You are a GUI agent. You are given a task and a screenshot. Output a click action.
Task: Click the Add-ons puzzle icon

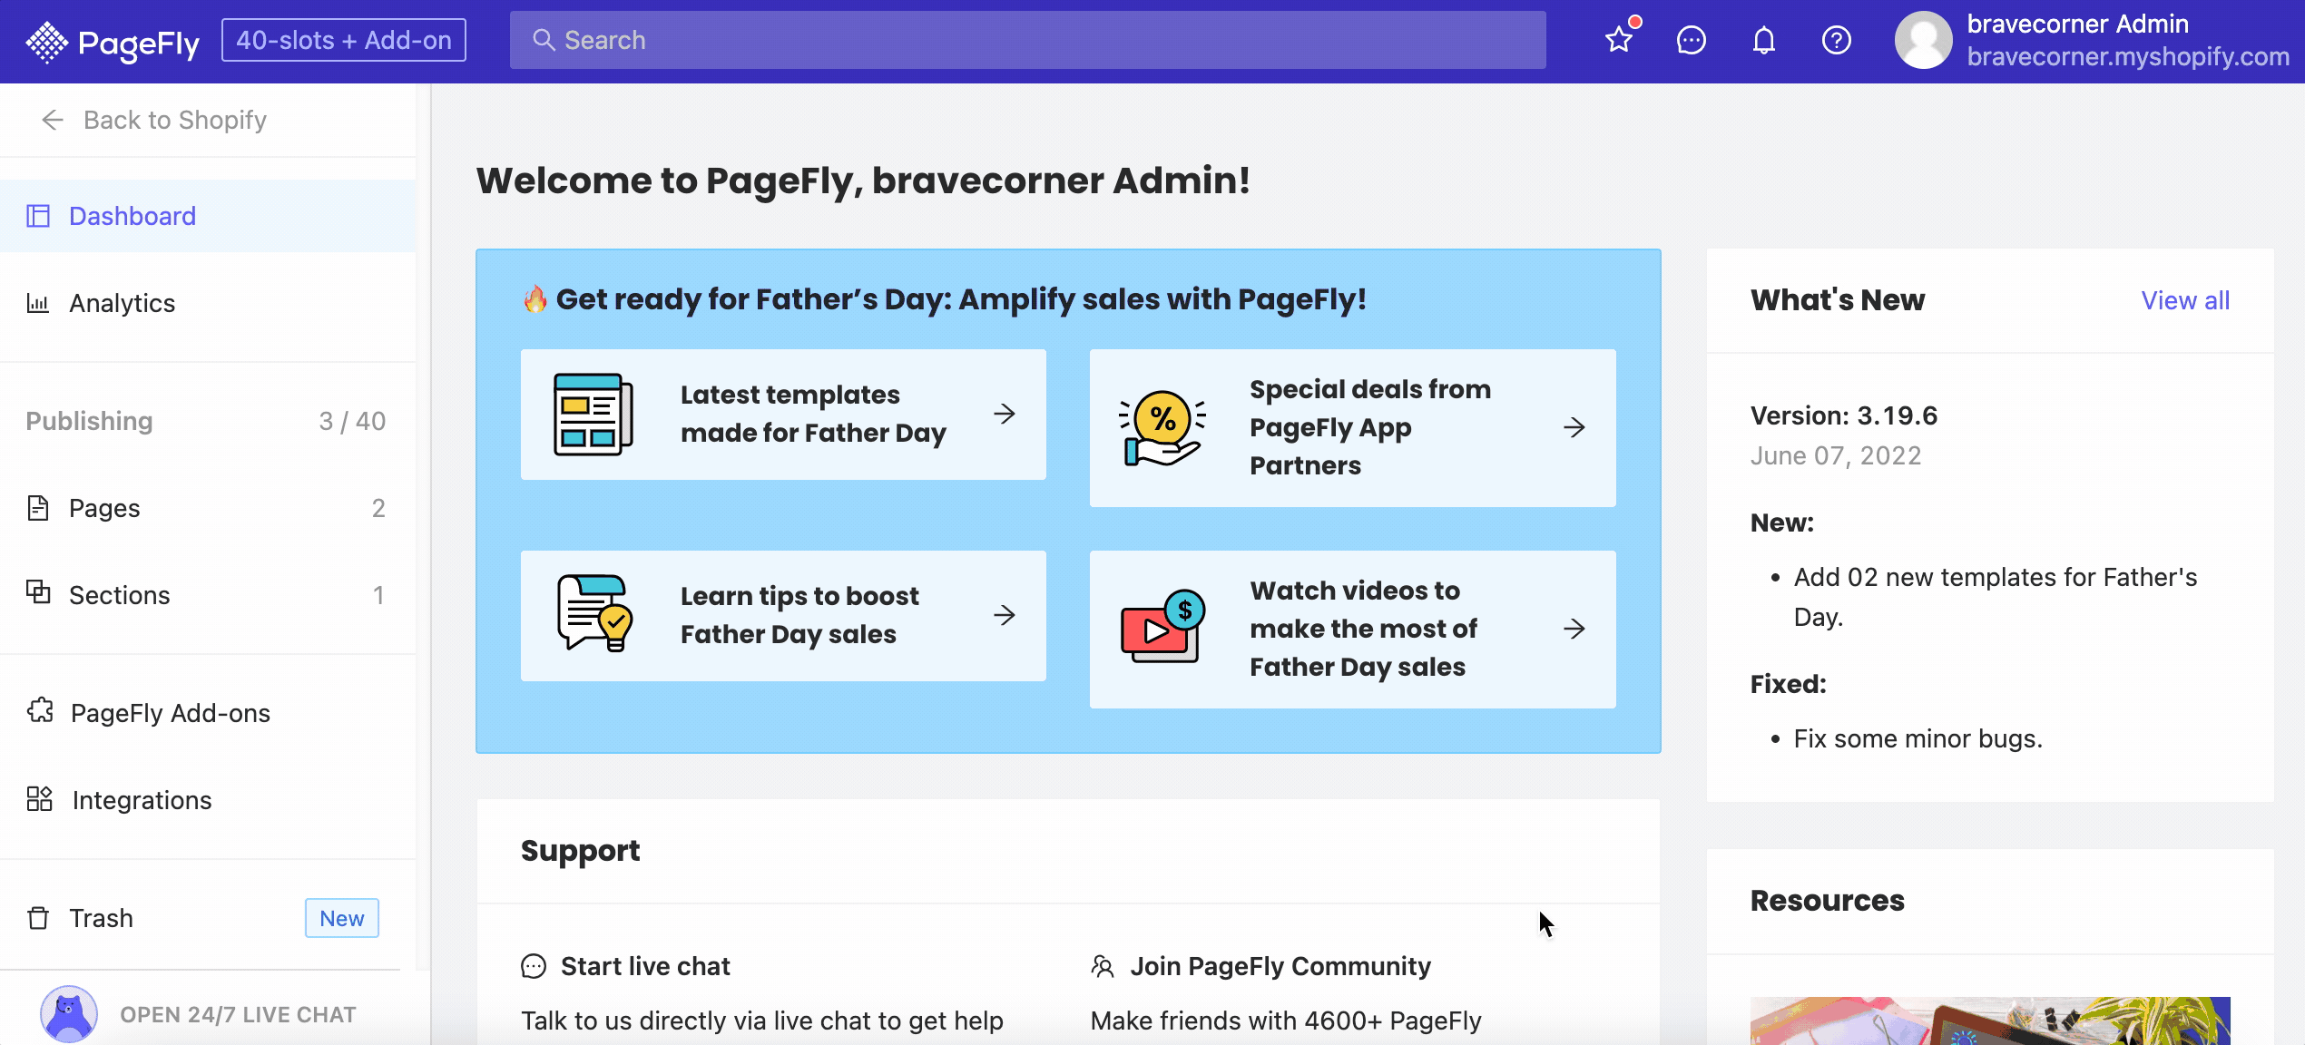click(40, 710)
